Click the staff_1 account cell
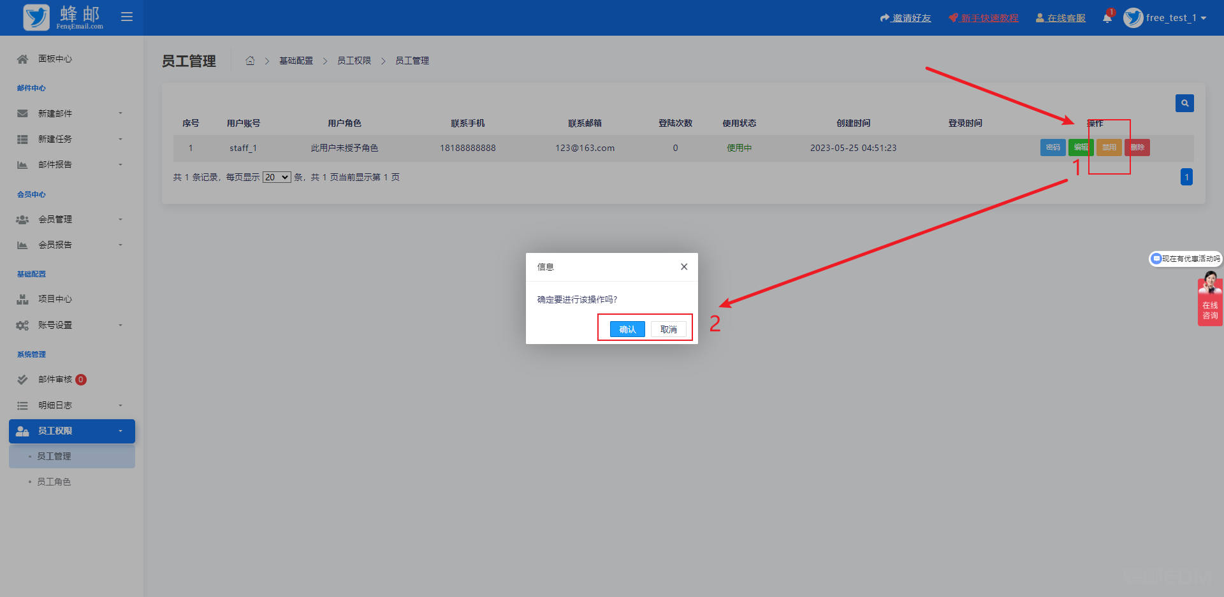 (243, 148)
